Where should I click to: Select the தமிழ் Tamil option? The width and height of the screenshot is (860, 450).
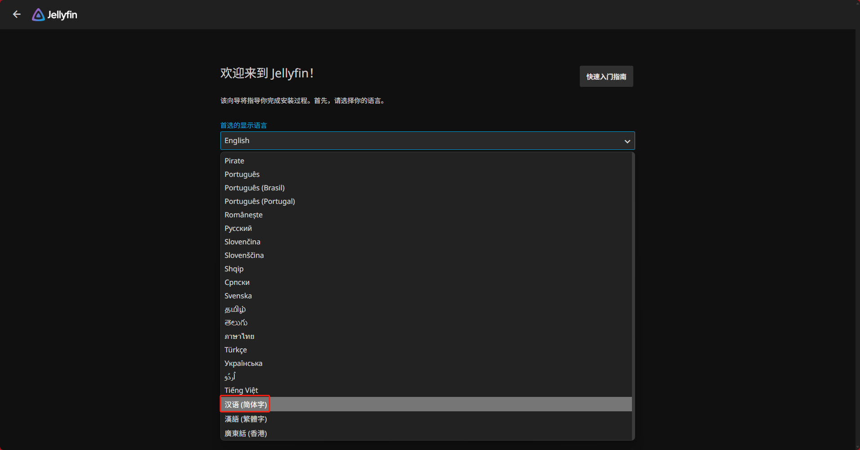point(426,309)
